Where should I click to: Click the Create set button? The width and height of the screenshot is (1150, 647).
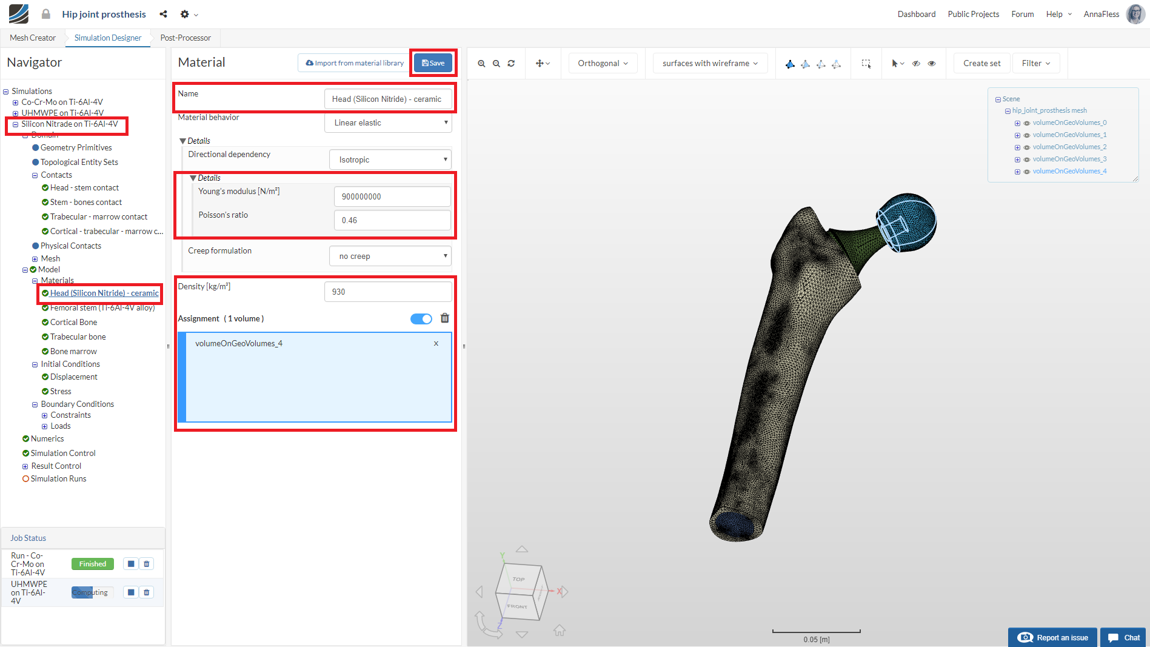point(981,63)
